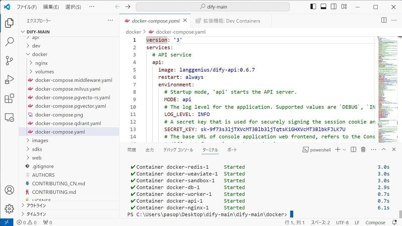Click the Compose language mode in status bar
This screenshot has width=402, height=226.
click(375, 222)
